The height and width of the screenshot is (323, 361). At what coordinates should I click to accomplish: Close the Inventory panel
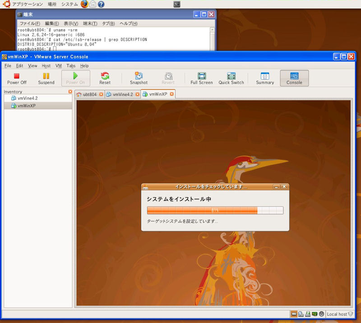70,92
